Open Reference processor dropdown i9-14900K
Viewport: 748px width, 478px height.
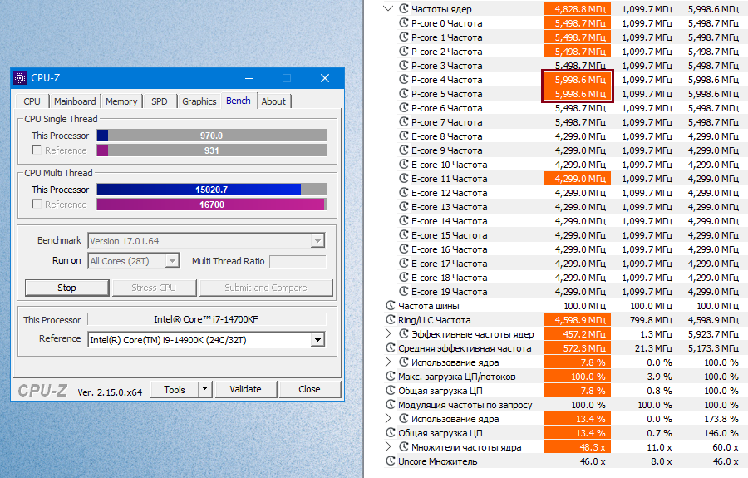pos(317,340)
